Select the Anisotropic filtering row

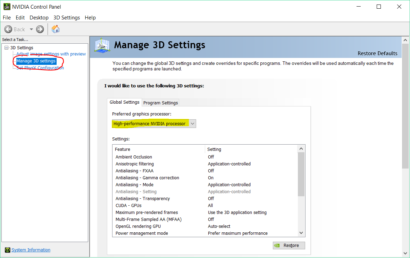(205, 164)
